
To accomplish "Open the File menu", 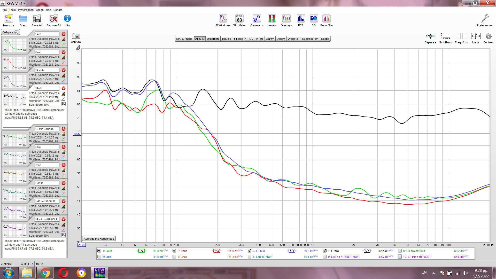I will (x=5, y=10).
